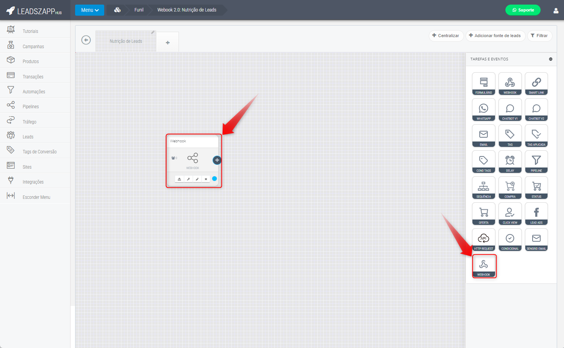Click the Adicionar fonte de leads button

[x=495, y=36]
